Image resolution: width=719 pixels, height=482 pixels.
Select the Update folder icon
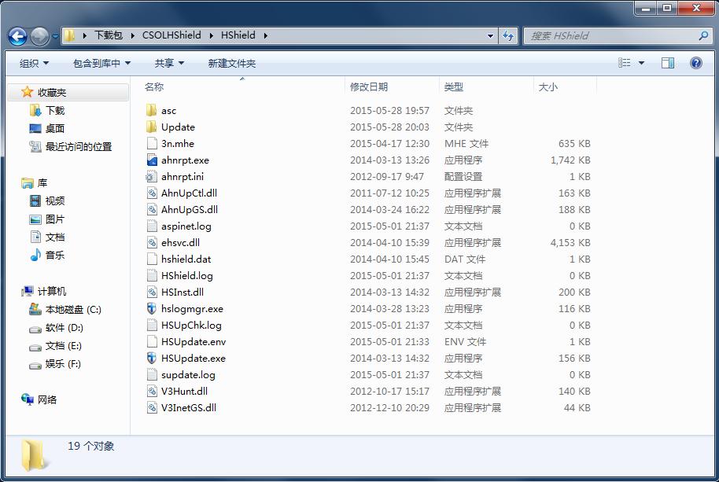click(x=152, y=127)
